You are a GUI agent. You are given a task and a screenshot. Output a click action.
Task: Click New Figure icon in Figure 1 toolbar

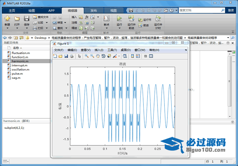coord(55,56)
